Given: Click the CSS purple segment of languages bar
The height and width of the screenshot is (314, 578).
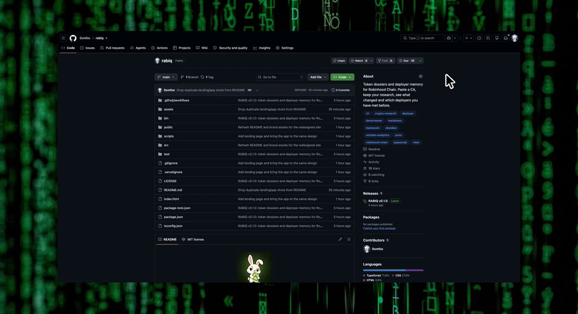Looking at the screenshot, I should pyautogui.click(x=415, y=270).
